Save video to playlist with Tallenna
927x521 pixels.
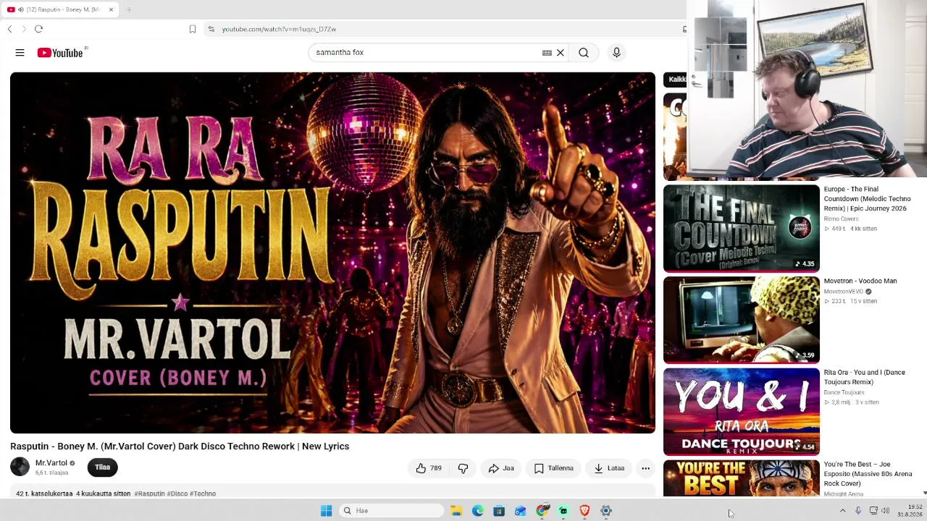click(x=553, y=468)
